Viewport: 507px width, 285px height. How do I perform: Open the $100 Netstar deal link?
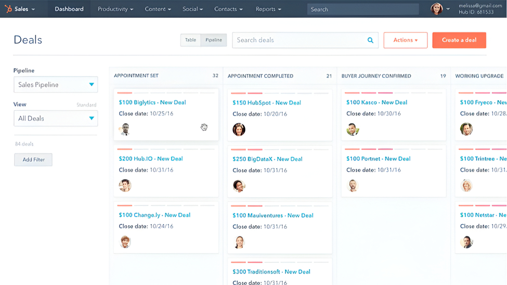point(484,215)
